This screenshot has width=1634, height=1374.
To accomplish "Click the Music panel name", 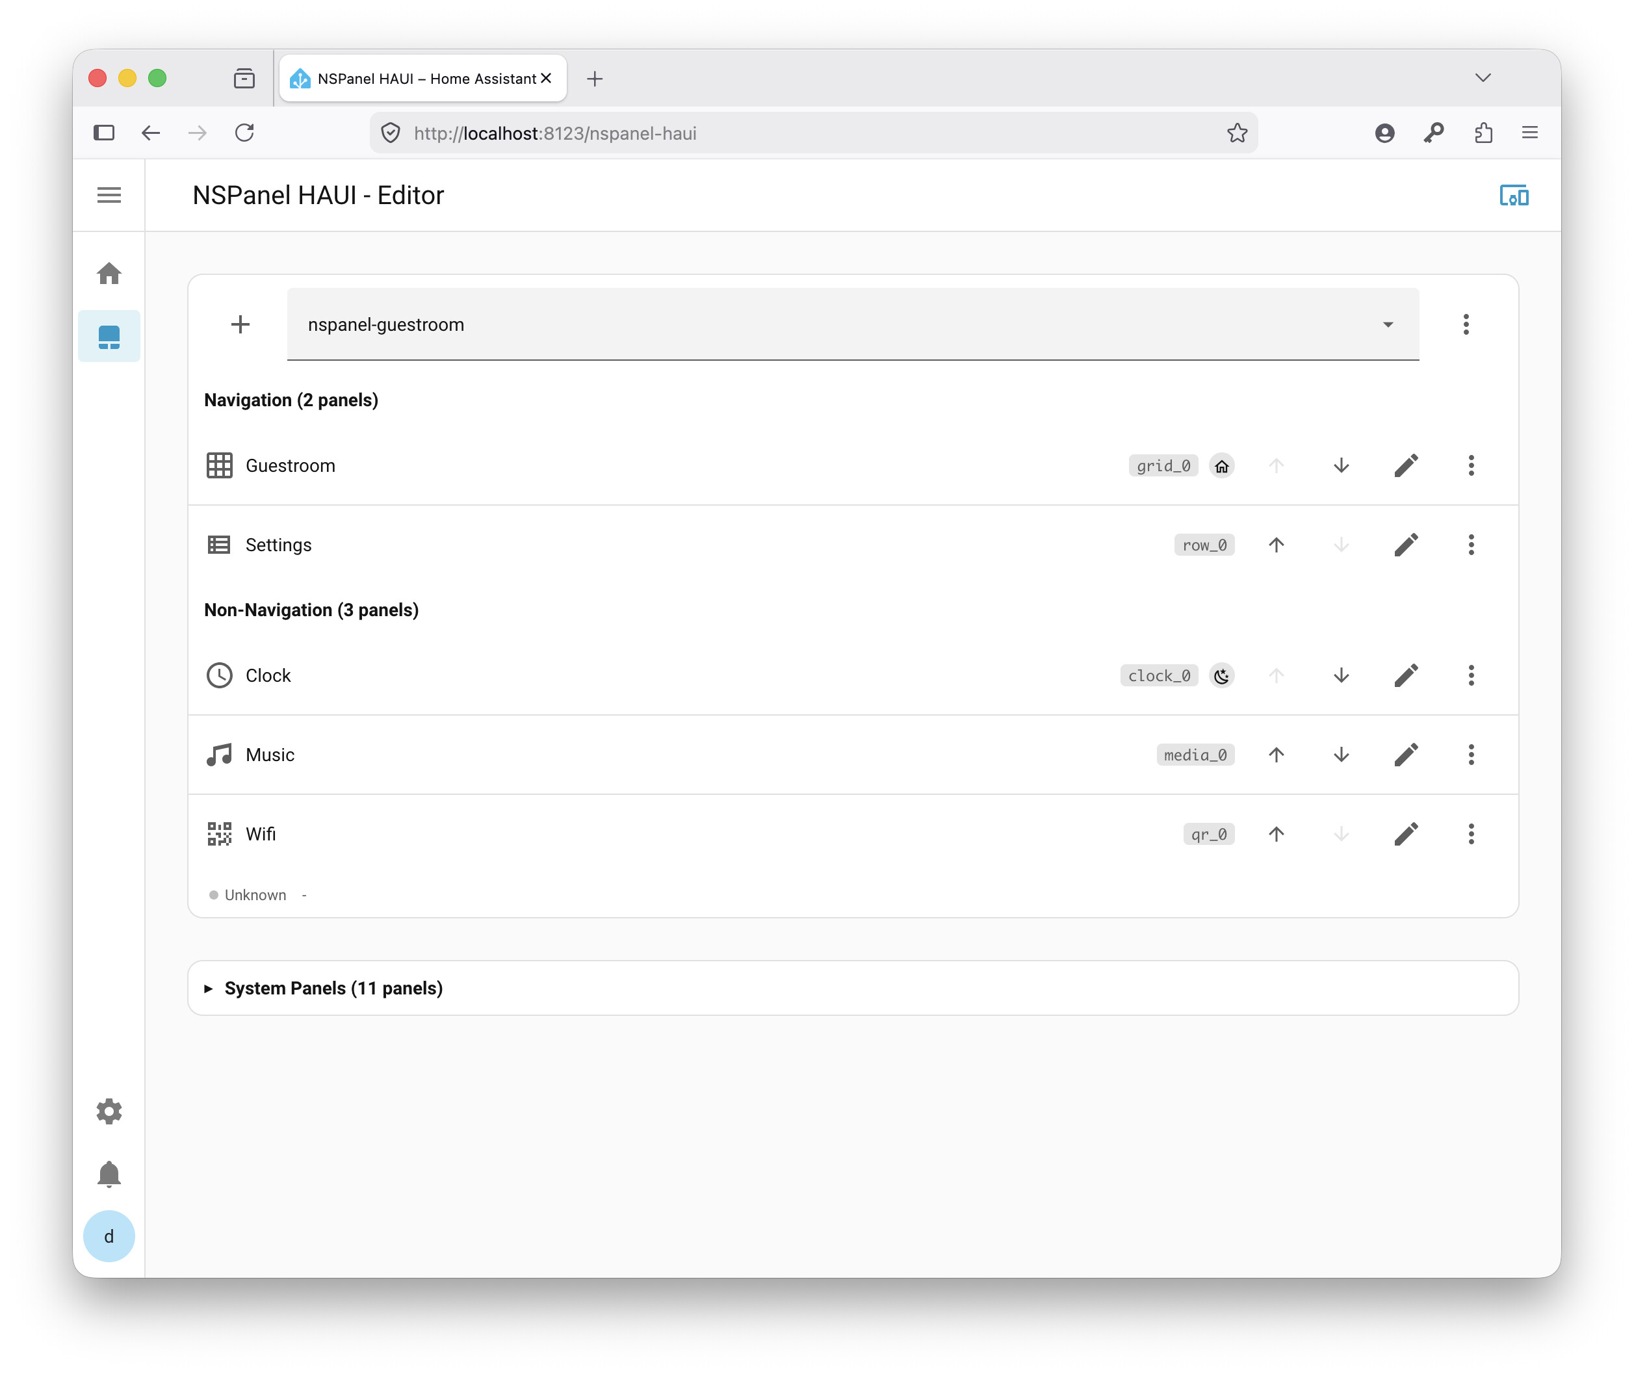I will (x=270, y=755).
